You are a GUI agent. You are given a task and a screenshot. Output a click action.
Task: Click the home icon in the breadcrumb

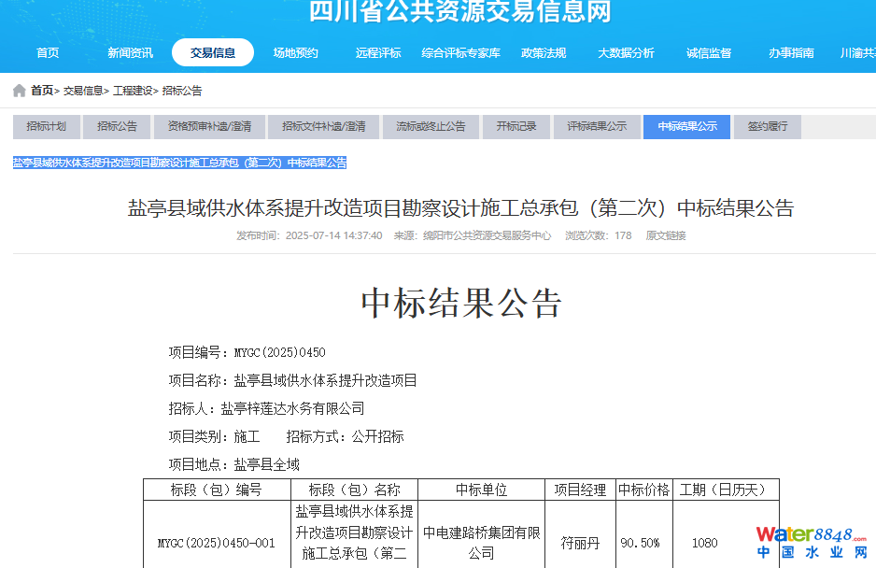click(x=19, y=91)
